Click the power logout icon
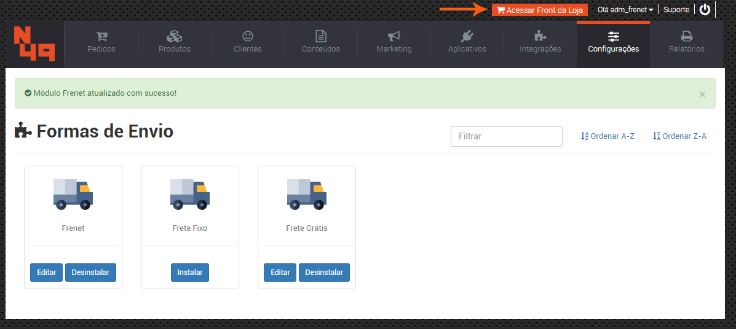This screenshot has width=736, height=329. tap(705, 9)
